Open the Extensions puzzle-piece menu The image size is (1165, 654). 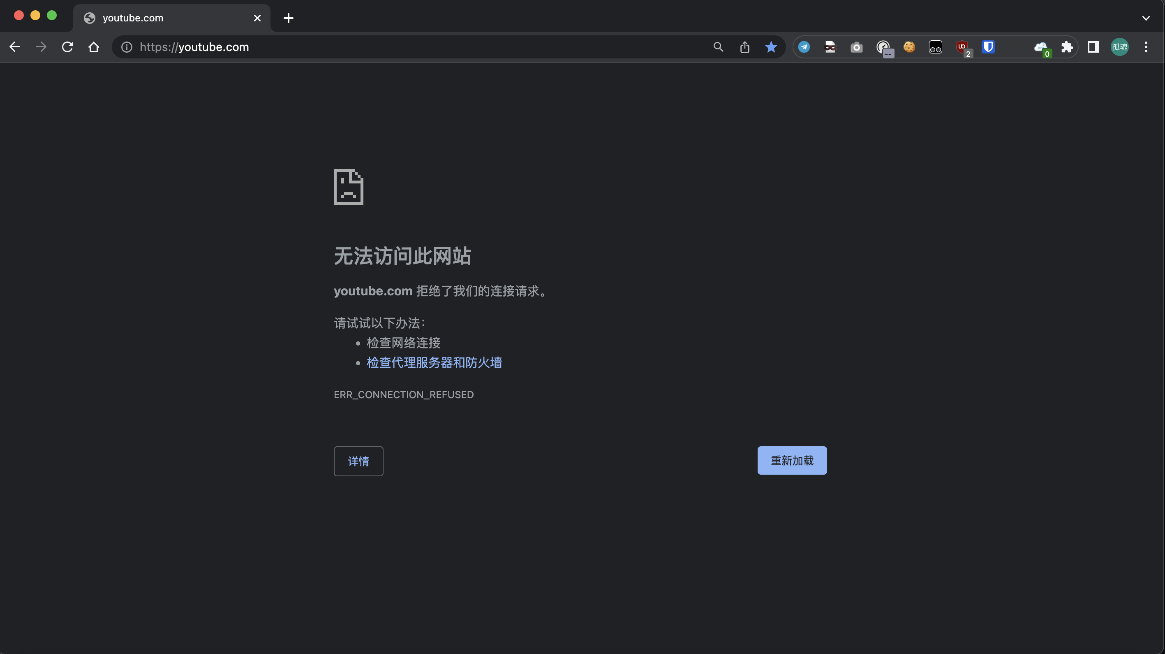1067,47
